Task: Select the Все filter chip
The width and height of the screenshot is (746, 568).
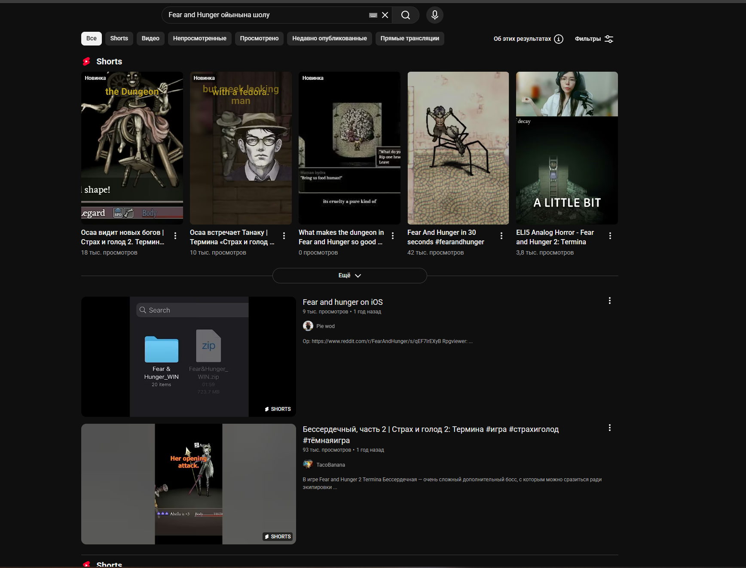Action: point(91,39)
